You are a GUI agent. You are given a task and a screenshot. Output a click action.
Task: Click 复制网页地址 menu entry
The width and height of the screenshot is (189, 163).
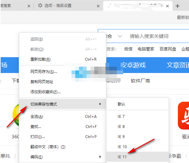coord(63,82)
